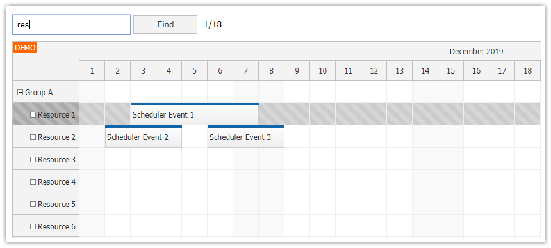Click the Group A row label
Viewport: 551px width, 248px height.
[x=39, y=93]
